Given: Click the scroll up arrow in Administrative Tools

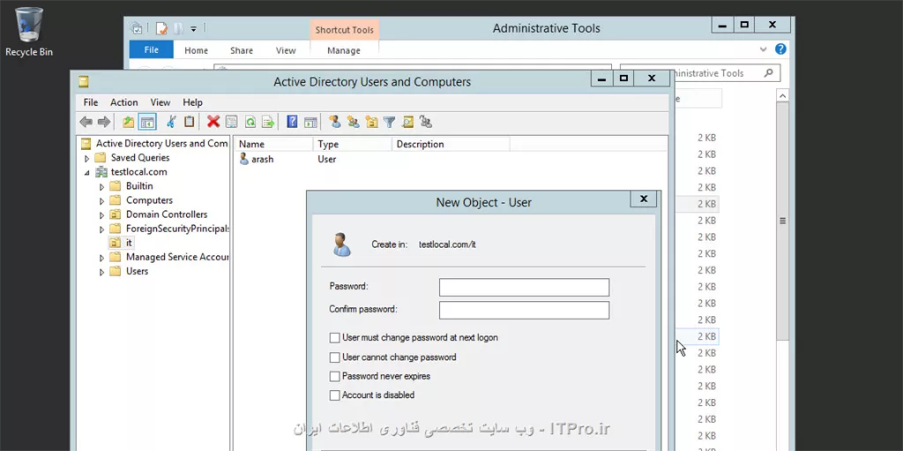Looking at the screenshot, I should [x=782, y=95].
